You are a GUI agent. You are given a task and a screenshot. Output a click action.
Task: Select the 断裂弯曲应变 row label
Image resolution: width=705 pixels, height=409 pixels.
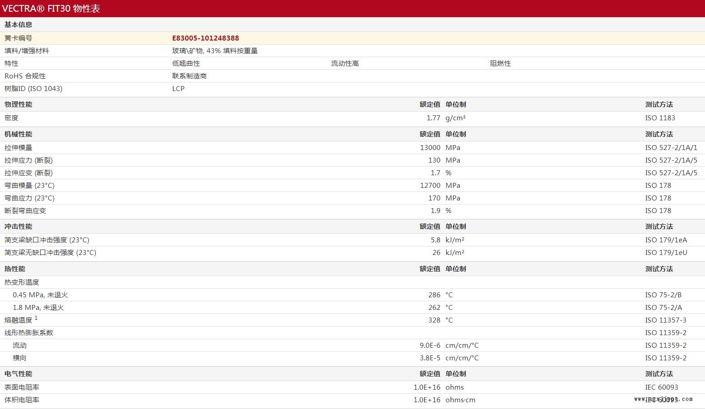point(25,211)
